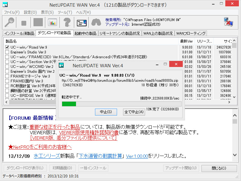
Task: Click product list scroll right arrow
Action: point(229,102)
